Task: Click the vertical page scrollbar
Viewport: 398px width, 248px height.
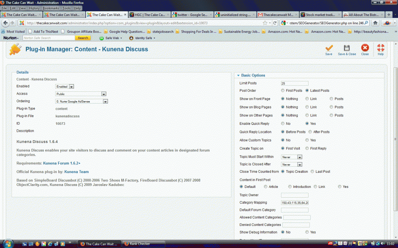Action: (395, 136)
